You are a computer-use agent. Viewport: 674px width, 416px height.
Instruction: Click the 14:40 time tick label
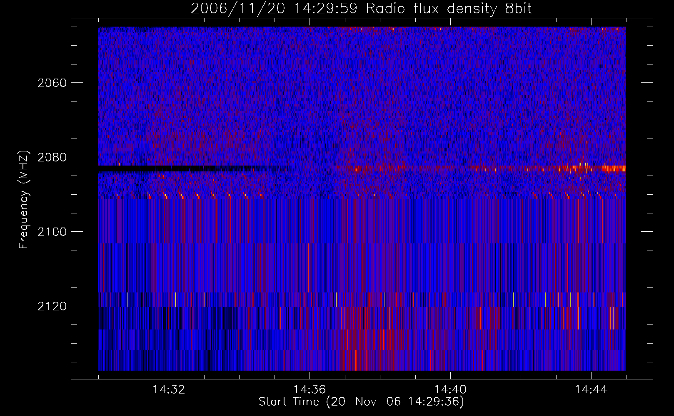(x=450, y=390)
